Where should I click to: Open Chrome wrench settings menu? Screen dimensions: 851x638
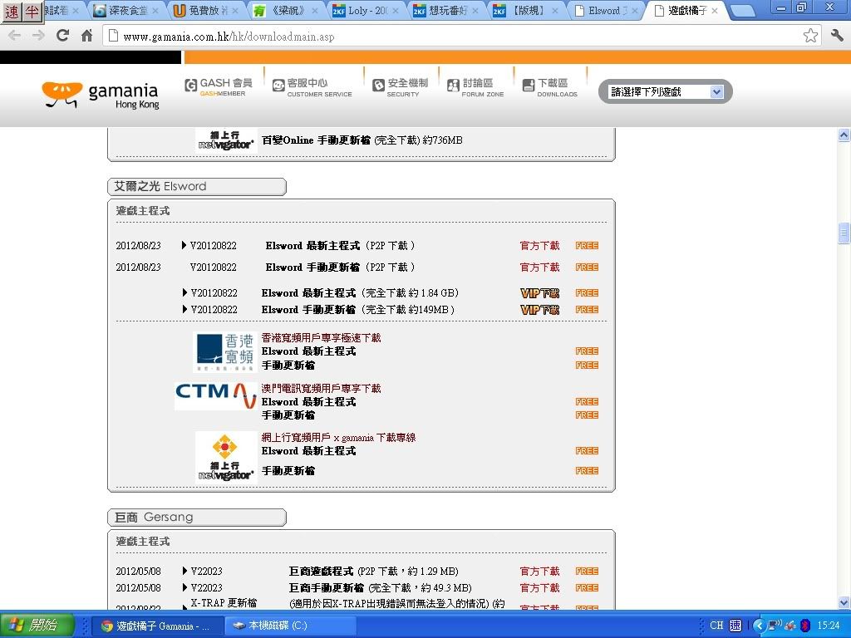837,36
